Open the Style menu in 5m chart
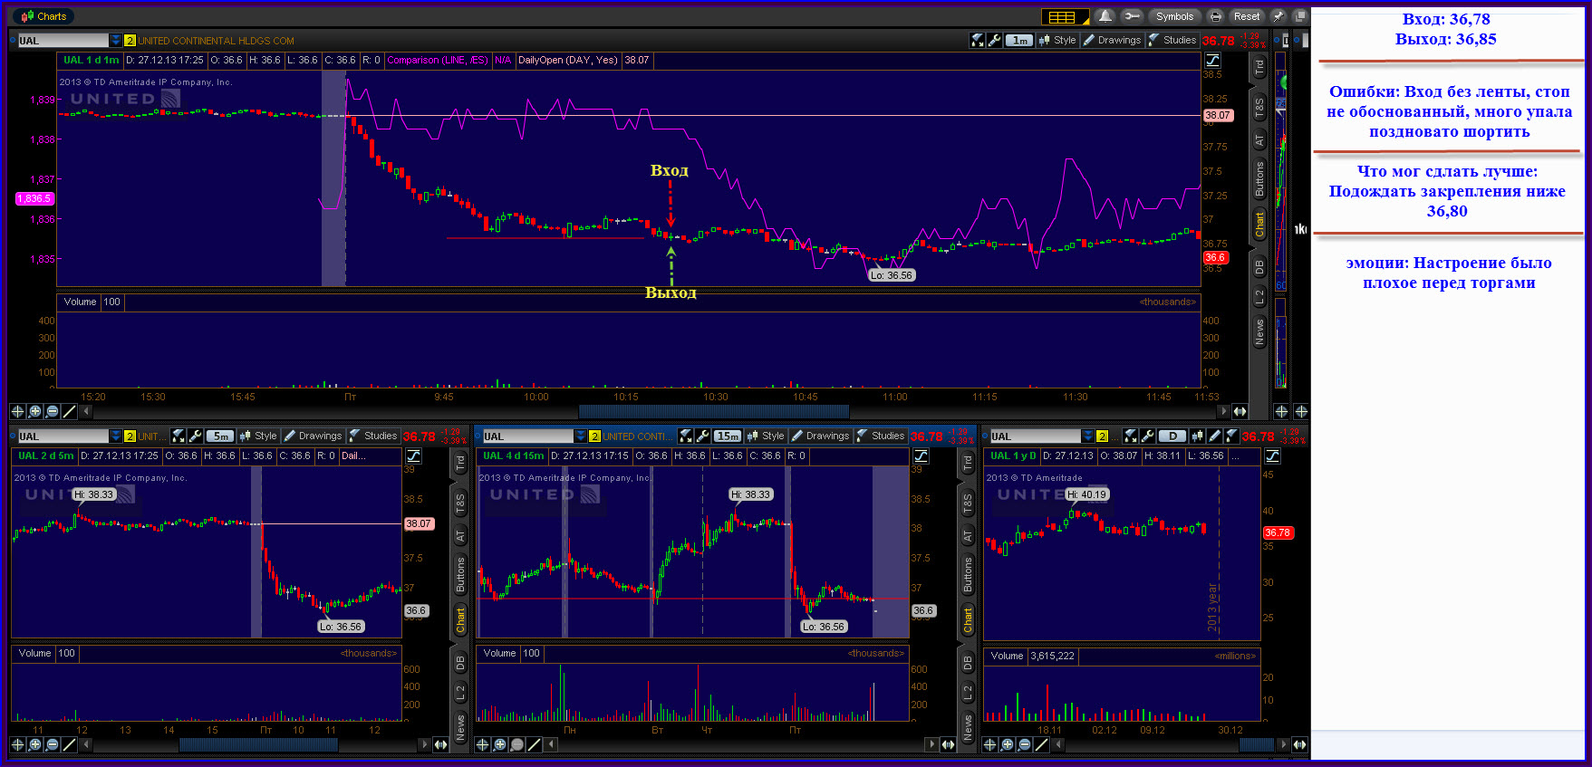1592x767 pixels. pos(258,436)
